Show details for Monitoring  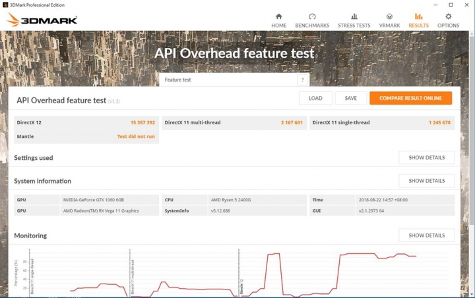point(427,236)
